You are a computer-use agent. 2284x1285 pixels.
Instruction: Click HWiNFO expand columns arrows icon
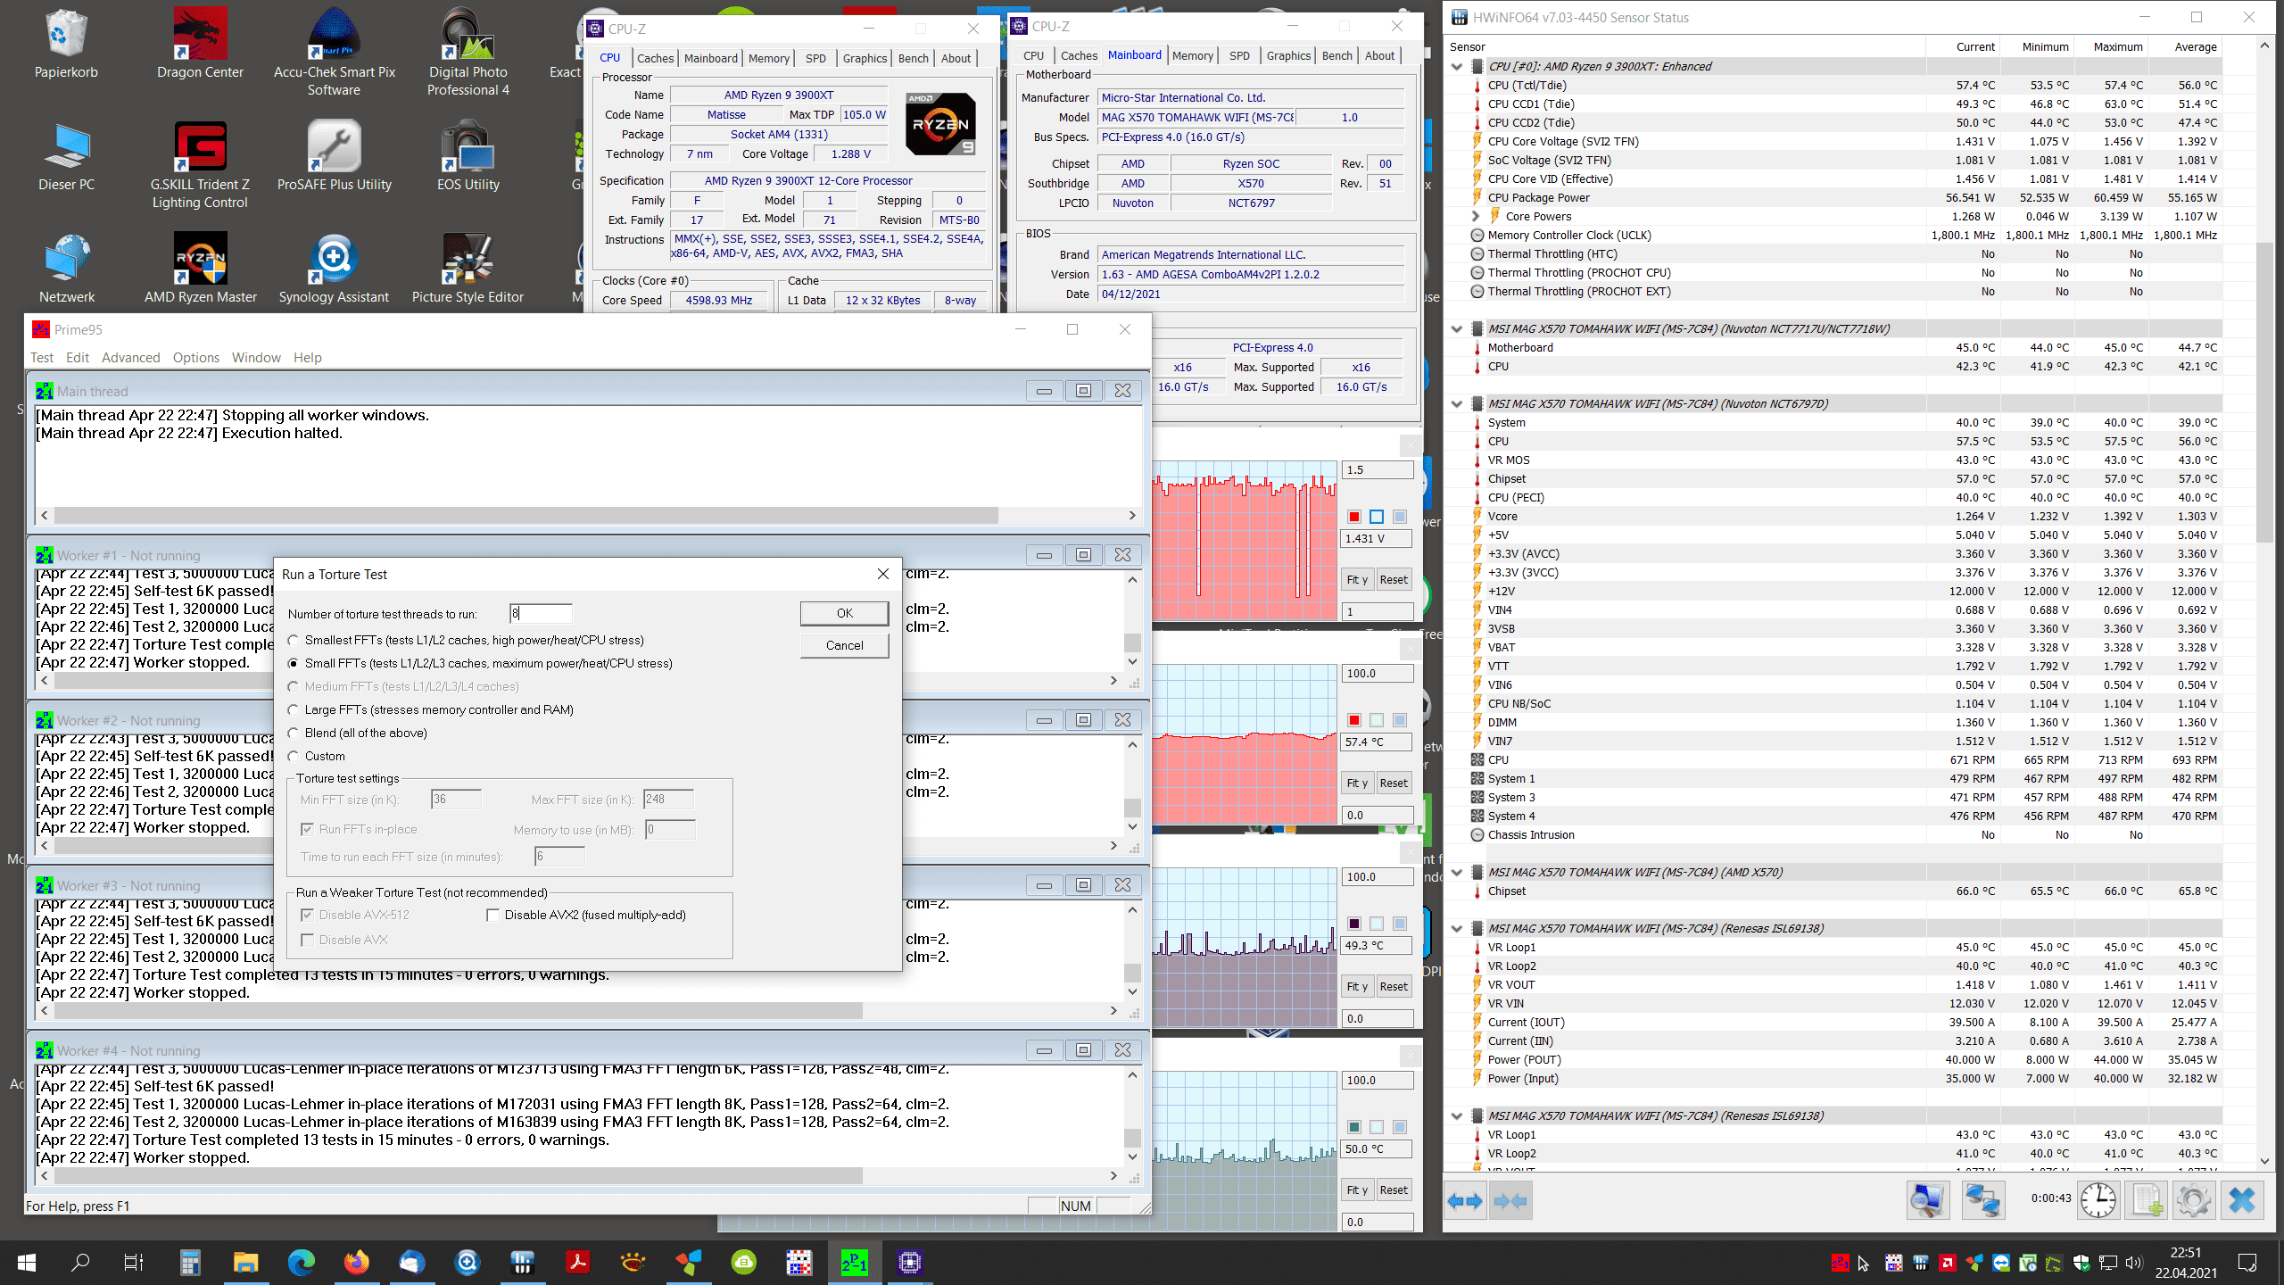[1465, 1201]
